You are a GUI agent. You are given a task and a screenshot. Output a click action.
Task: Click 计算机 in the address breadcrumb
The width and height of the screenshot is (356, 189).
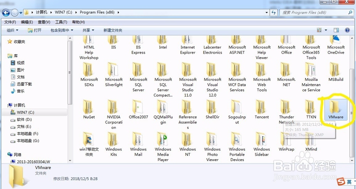click(x=42, y=12)
